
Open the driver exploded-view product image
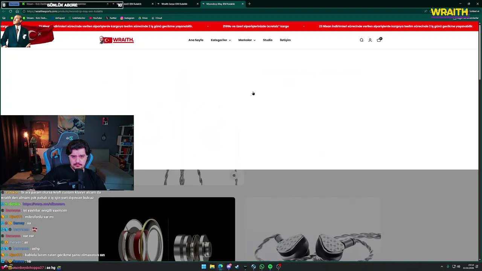pos(167,229)
